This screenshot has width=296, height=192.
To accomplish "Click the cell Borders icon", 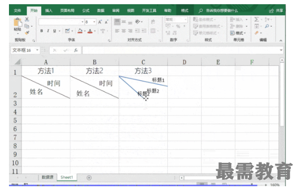I will (67, 31).
